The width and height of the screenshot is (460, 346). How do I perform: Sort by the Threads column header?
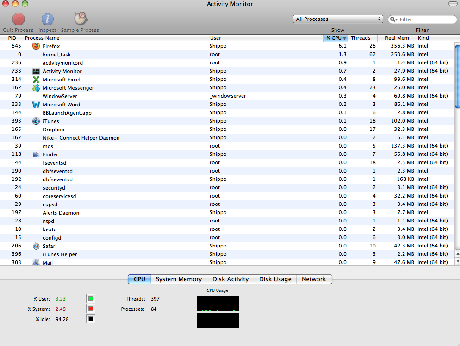362,38
